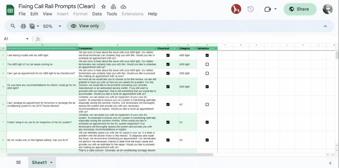The width and height of the screenshot is (339, 168).
Task: Toggle Validation checkbox for 'recommendations for where' row
Action: (207, 87)
